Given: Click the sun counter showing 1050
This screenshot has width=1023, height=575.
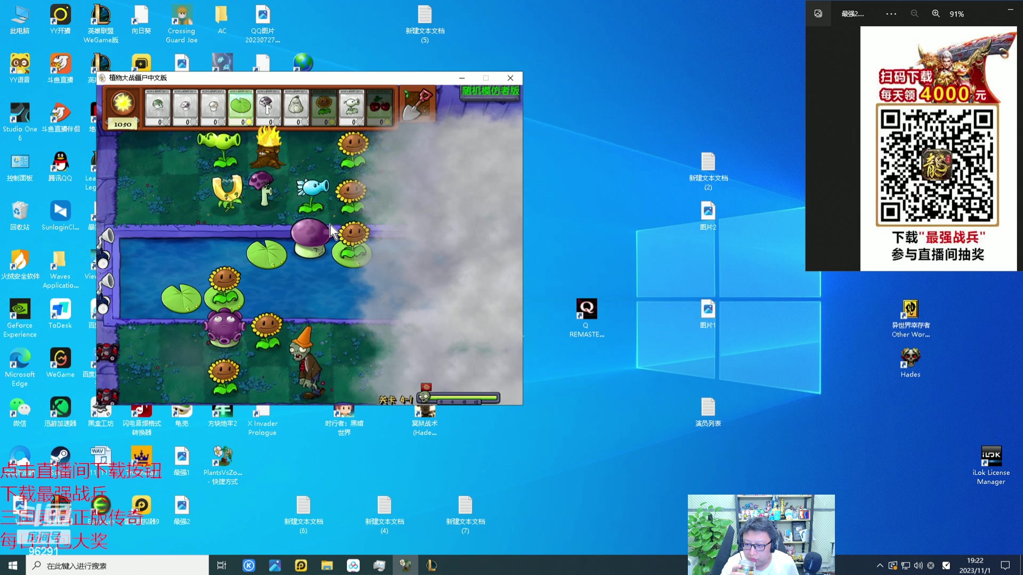Looking at the screenshot, I should click(123, 124).
